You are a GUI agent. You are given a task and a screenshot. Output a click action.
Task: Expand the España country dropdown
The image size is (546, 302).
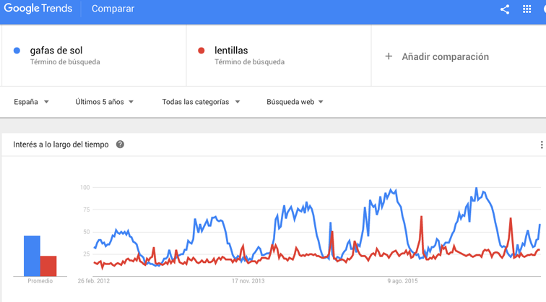tap(32, 102)
